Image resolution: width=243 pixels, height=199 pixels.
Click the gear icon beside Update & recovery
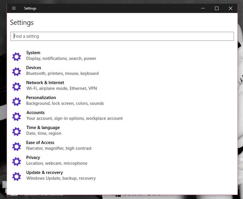[x=17, y=176]
